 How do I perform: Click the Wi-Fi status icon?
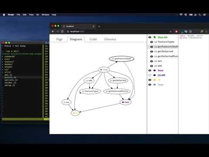point(181,15)
